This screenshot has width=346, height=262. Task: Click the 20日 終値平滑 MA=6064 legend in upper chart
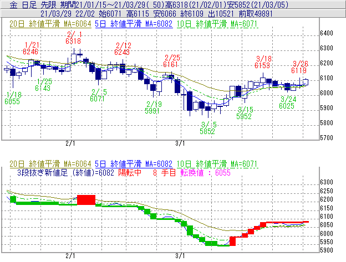click(x=50, y=24)
